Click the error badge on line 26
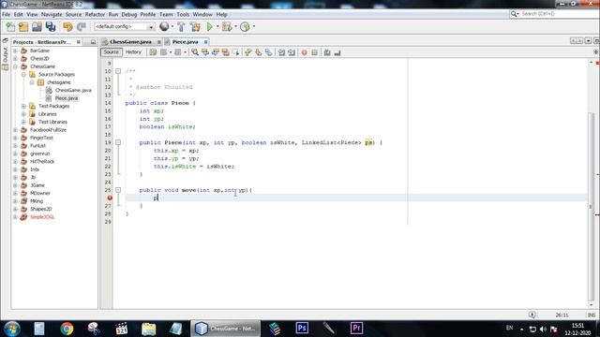This screenshot has width=600, height=337. point(110,198)
